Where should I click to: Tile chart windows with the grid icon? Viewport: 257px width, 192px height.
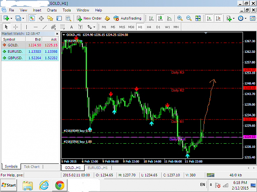[x=198, y=18]
